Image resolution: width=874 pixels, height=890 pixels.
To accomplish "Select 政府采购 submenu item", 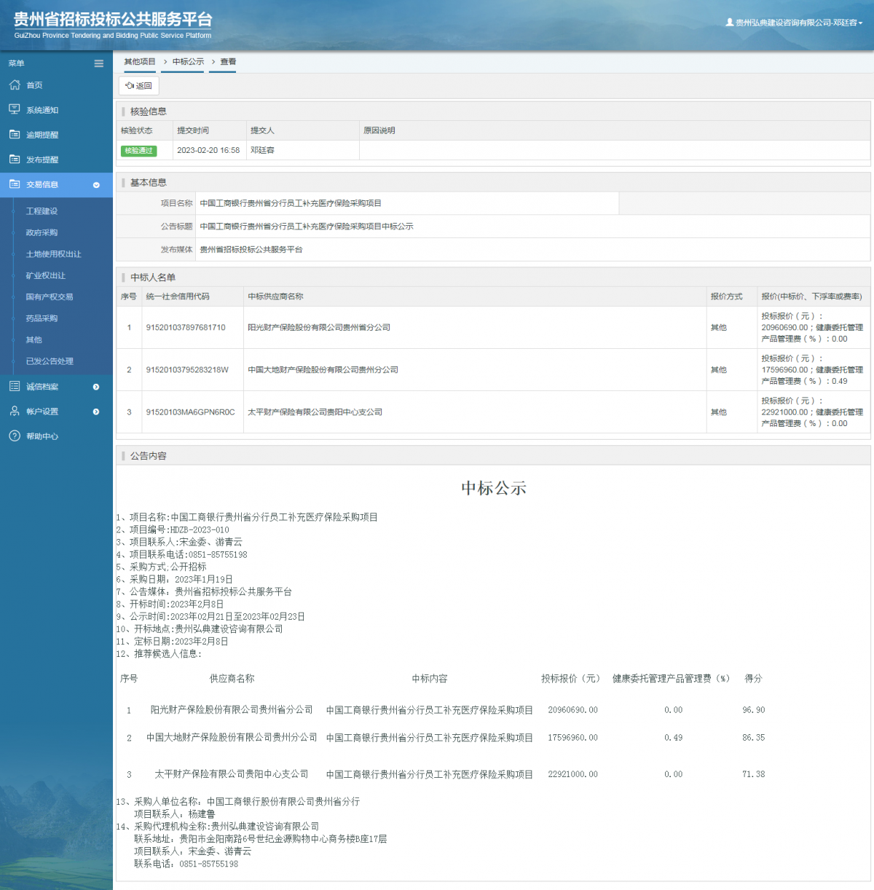I will point(42,232).
